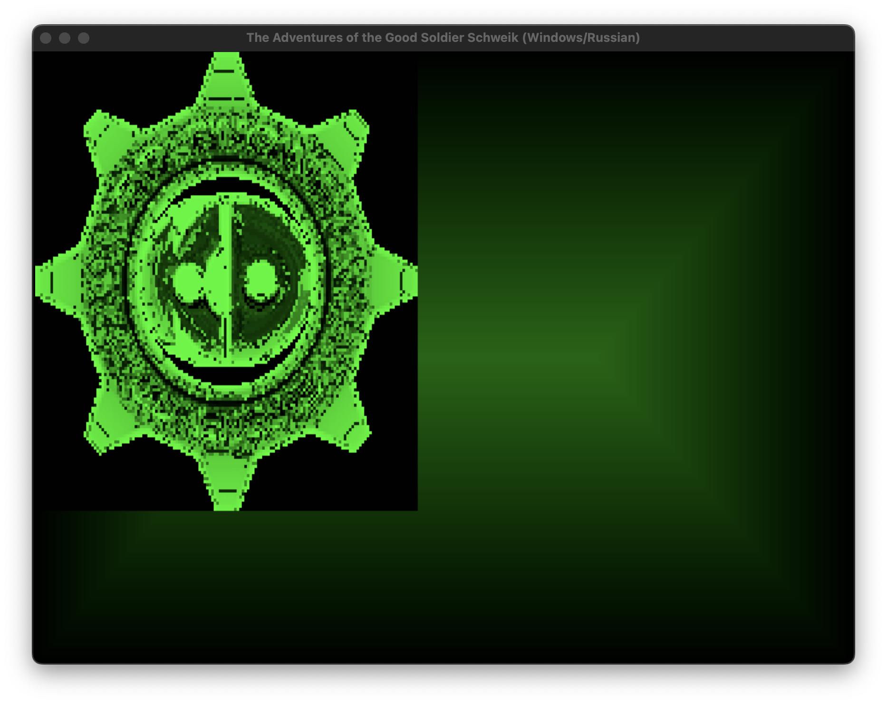Image resolution: width=887 pixels, height=704 pixels.
Task: Close the Good Soldier Schweik window
Action: pos(46,38)
